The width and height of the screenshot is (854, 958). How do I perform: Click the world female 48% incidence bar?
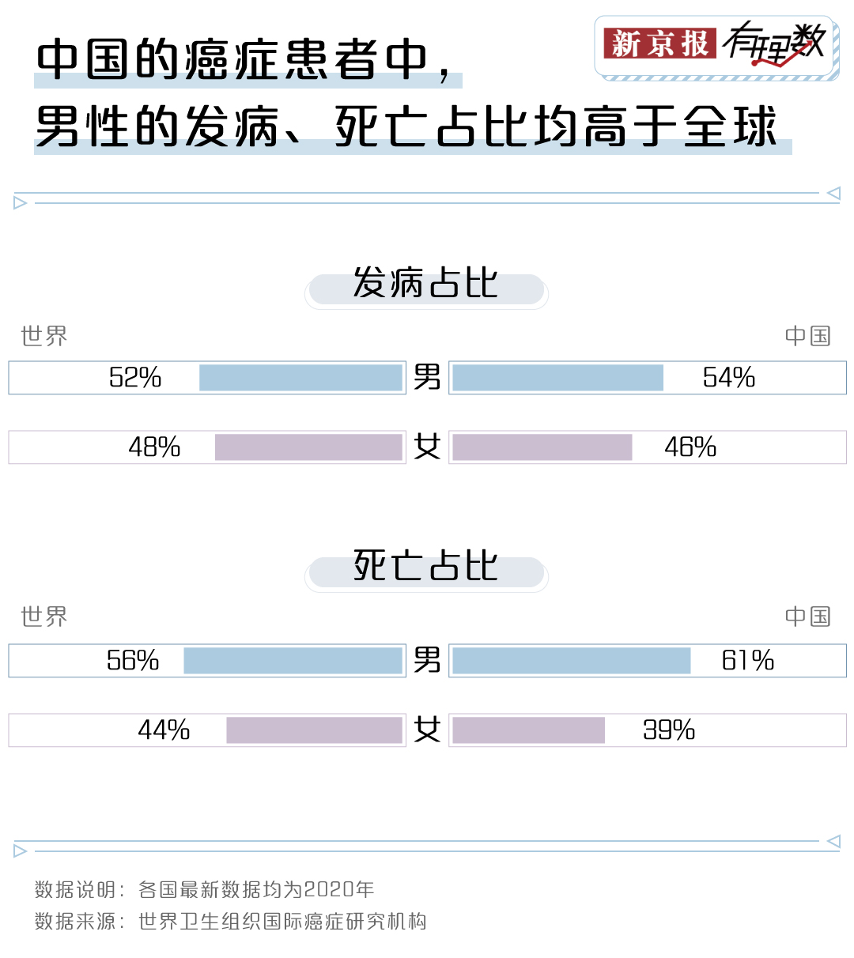pyautogui.click(x=308, y=447)
